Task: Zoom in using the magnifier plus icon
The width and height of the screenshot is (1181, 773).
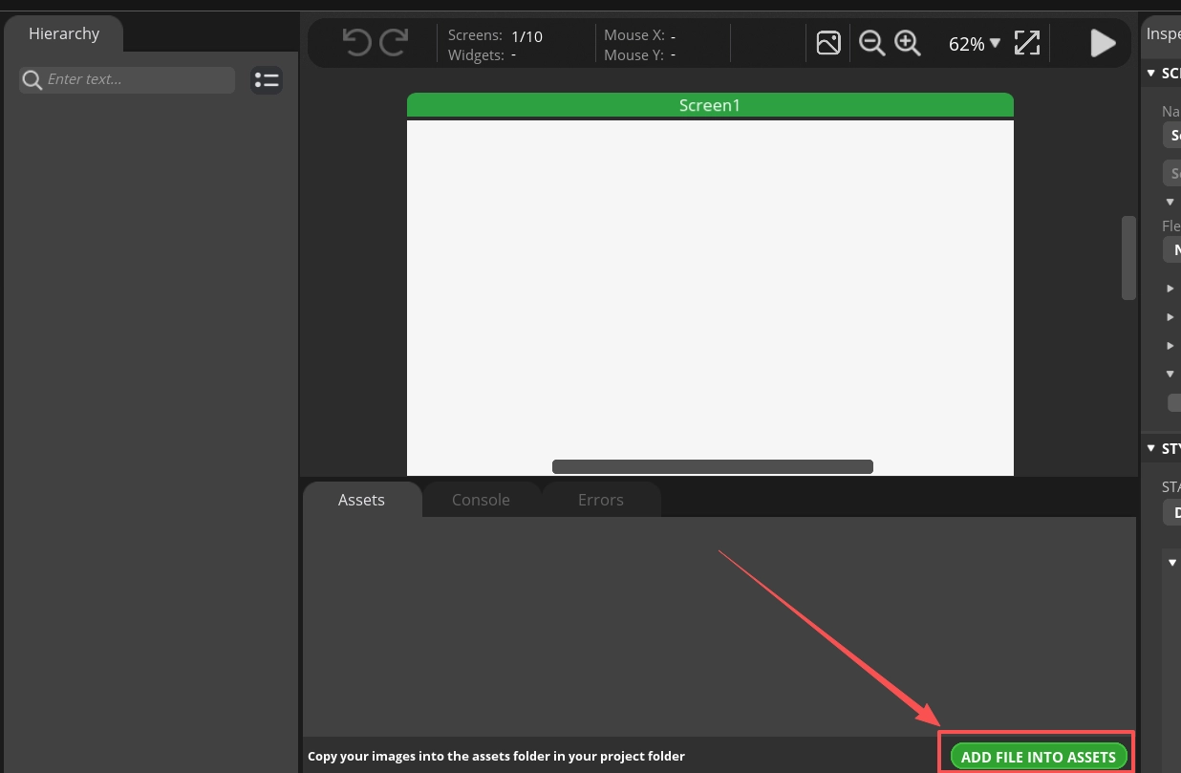Action: click(x=907, y=43)
